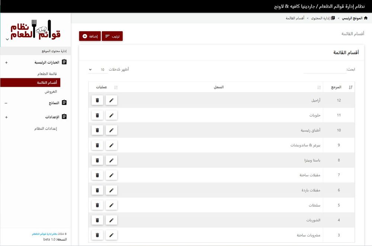Open قائمة الطعام in the sidebar
The width and height of the screenshot is (372, 246).
point(47,74)
